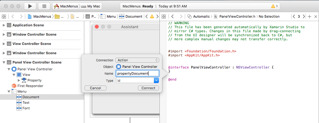Expand View Controller Scene in outline
The image size is (319, 123).
[x=4, y=44]
